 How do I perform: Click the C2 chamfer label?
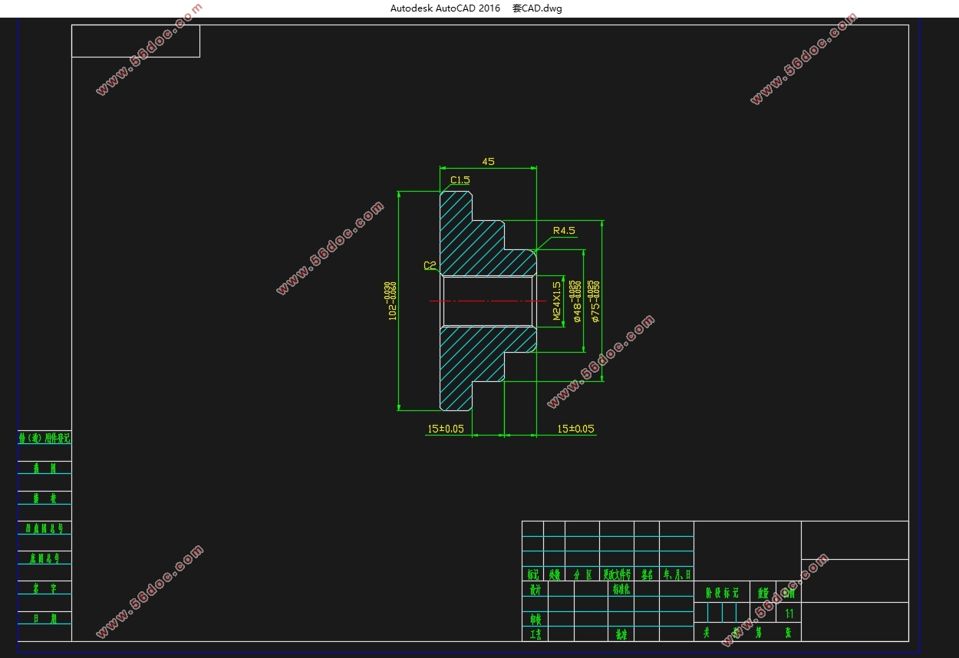pos(430,265)
